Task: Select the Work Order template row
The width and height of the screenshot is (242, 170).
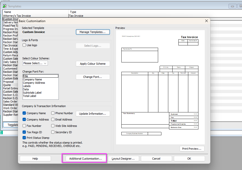Action: [10, 108]
